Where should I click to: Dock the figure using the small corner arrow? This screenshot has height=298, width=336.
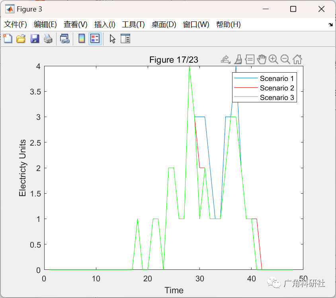click(x=330, y=25)
